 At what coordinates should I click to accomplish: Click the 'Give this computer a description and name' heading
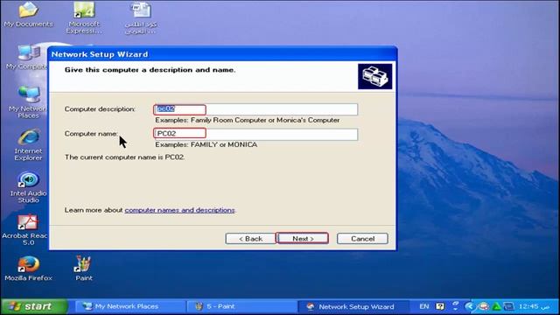150,70
